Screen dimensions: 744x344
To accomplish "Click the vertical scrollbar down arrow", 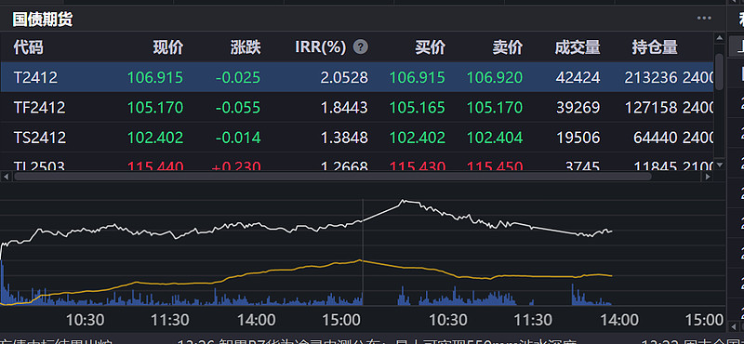I will tap(719, 165).
